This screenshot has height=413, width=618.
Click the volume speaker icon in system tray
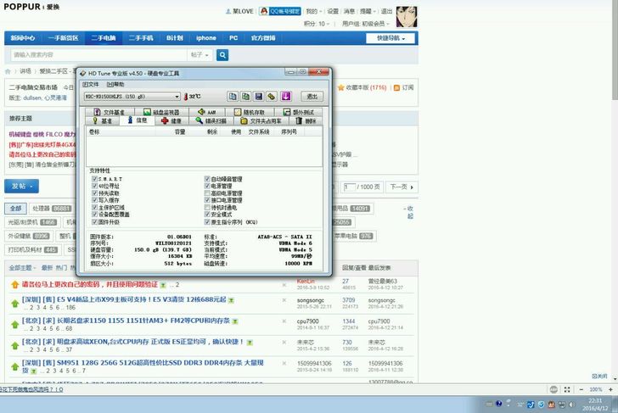click(x=571, y=405)
